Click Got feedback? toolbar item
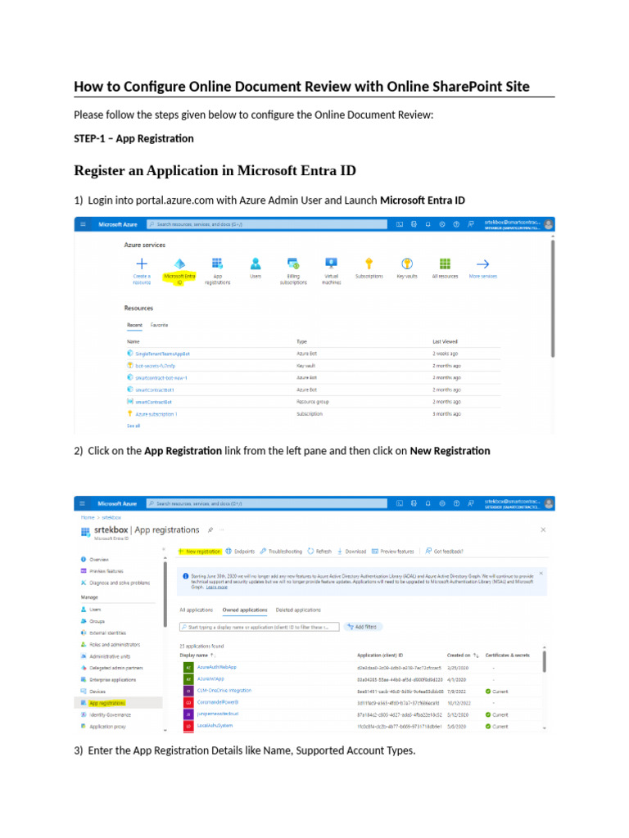Screen dimensions: 629x838 (x=444, y=551)
